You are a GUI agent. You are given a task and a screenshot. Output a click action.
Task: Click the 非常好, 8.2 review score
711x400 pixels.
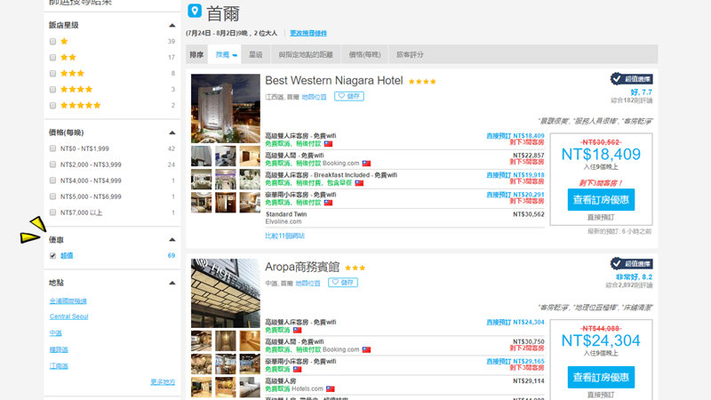634,276
